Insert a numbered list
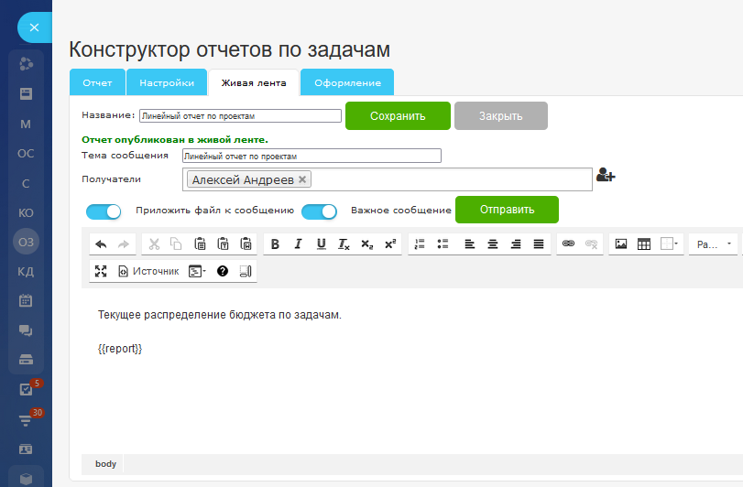 421,244
